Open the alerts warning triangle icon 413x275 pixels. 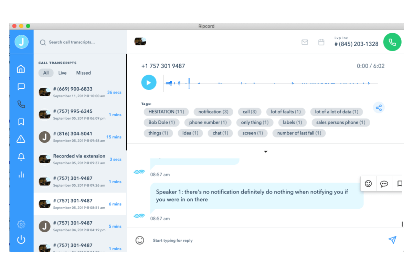pyautogui.click(x=21, y=139)
